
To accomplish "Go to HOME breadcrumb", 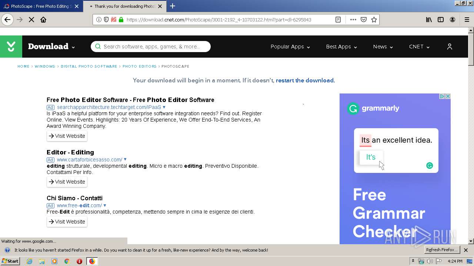I will 23,66.
